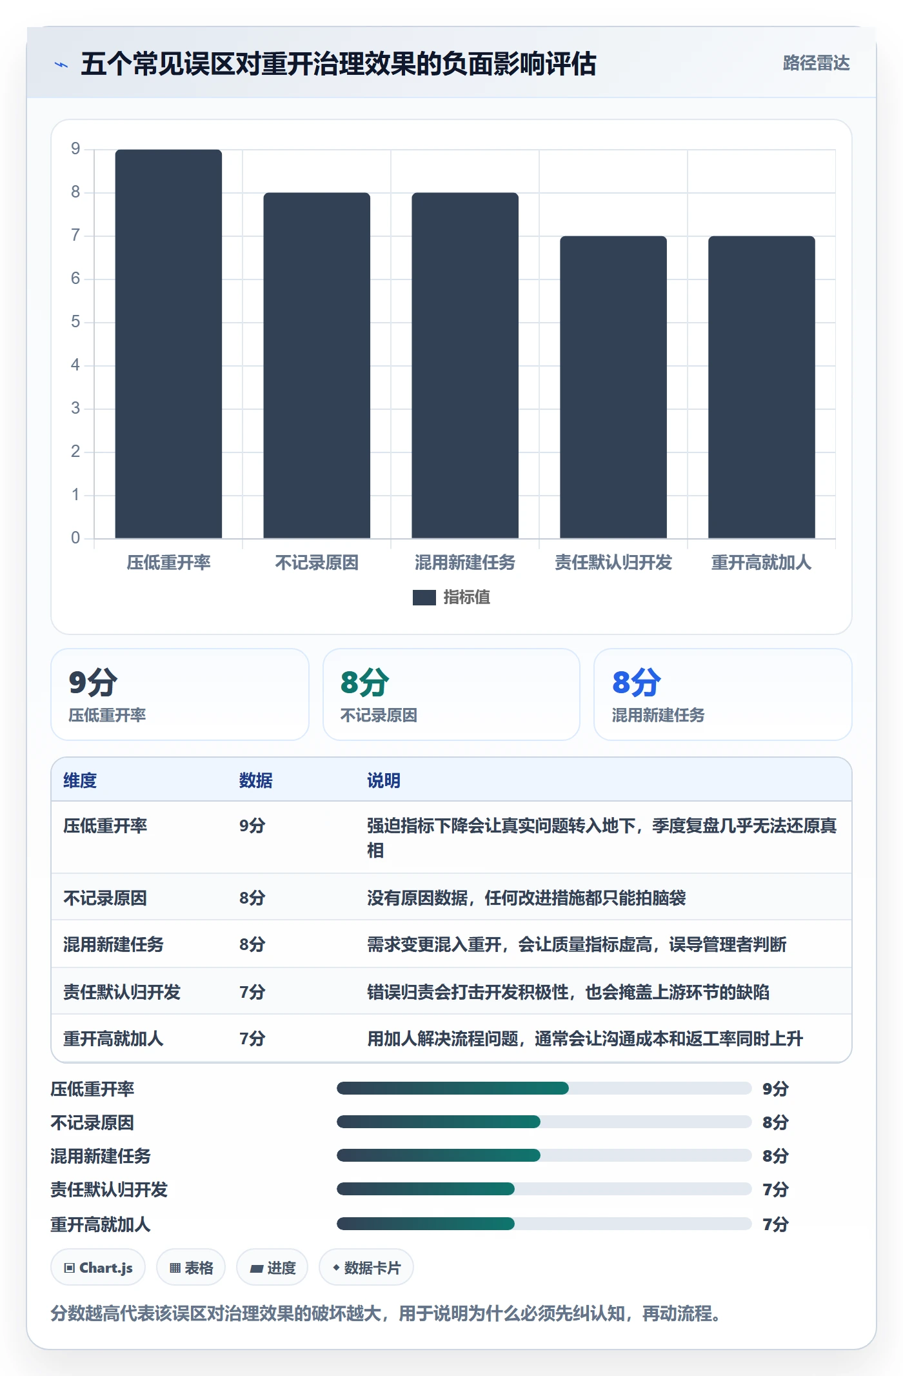Click the 责任默认归开发 progress bar

(x=544, y=1189)
